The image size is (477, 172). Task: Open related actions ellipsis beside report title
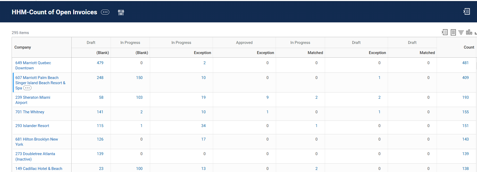point(105,12)
